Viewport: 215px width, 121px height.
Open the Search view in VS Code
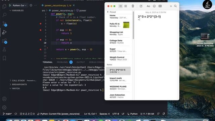pyautogui.click(x=4, y=15)
